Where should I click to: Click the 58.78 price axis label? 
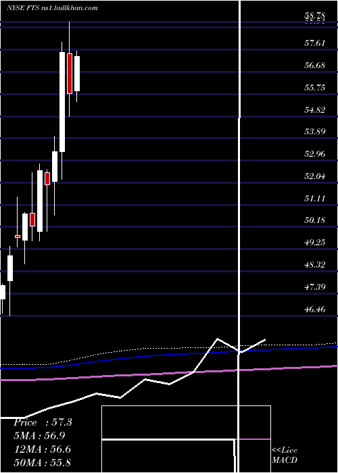[x=314, y=16]
